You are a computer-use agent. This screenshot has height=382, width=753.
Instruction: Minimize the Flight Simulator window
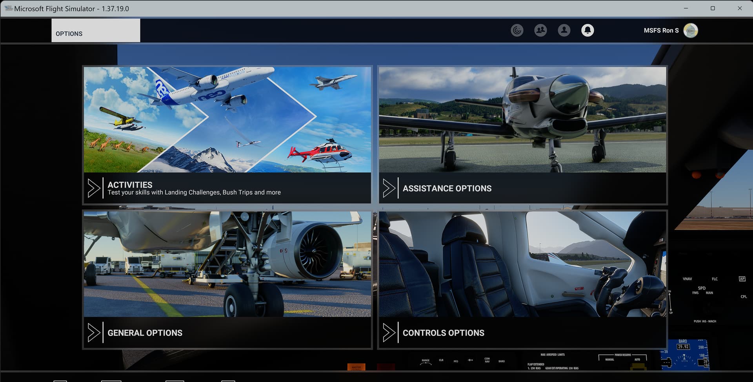(x=686, y=8)
